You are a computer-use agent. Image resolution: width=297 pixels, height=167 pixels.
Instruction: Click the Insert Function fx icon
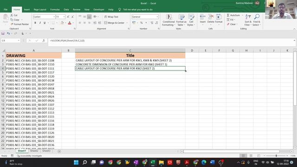tap(44, 40)
